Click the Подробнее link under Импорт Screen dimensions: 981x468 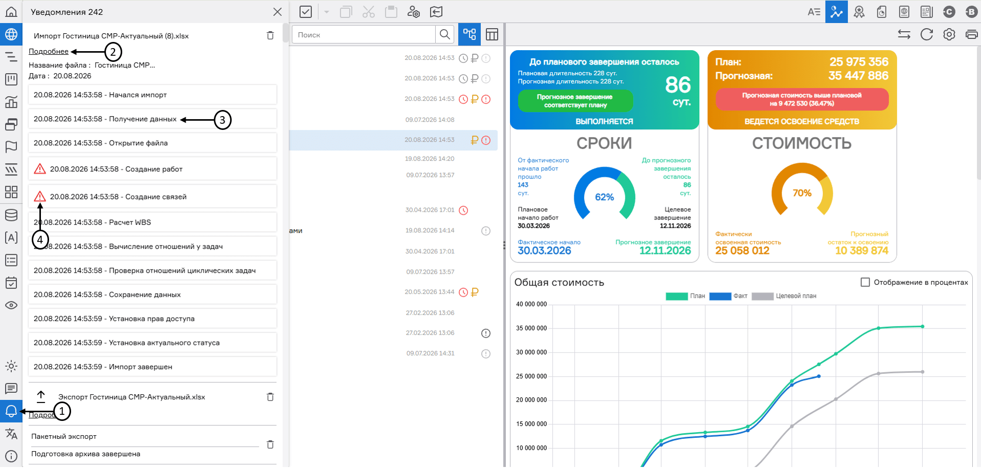(x=49, y=51)
